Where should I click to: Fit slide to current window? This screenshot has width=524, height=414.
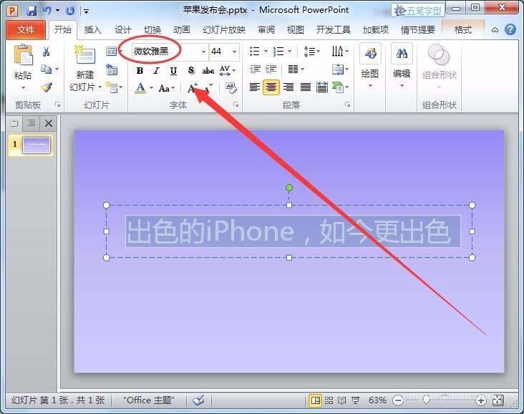pyautogui.click(x=498, y=400)
